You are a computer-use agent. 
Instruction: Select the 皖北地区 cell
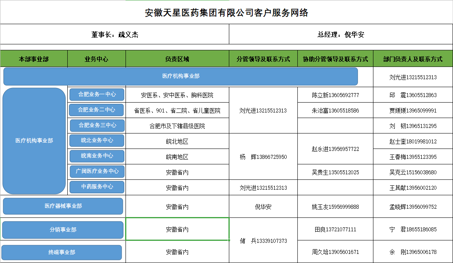tap(177, 141)
